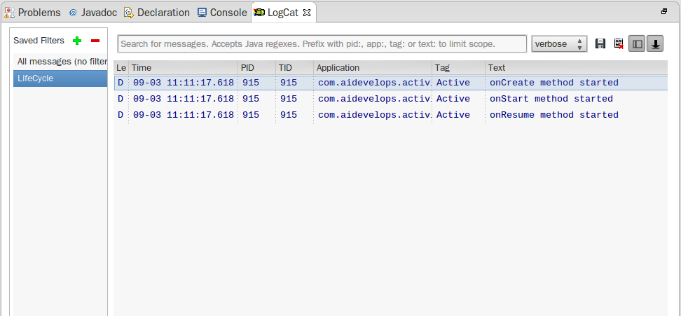
Task: Click the Time column header
Action: (x=182, y=68)
